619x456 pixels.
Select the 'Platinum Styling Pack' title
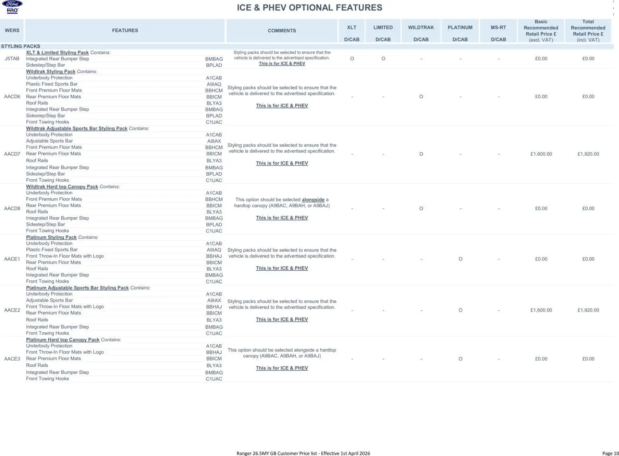[x=51, y=238]
